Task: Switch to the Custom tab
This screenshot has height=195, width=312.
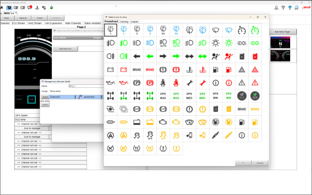Action: pyautogui.click(x=134, y=22)
